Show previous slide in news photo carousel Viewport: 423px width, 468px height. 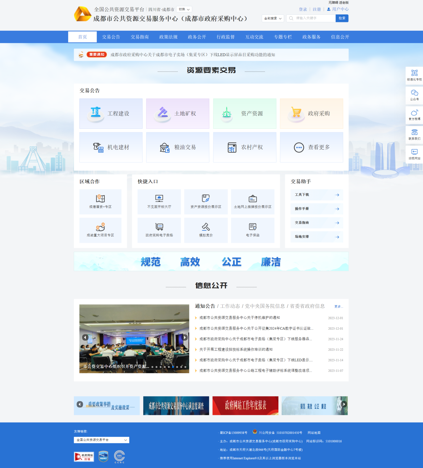85,338
